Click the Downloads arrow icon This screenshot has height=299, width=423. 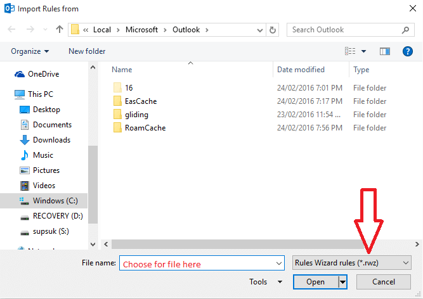25,140
